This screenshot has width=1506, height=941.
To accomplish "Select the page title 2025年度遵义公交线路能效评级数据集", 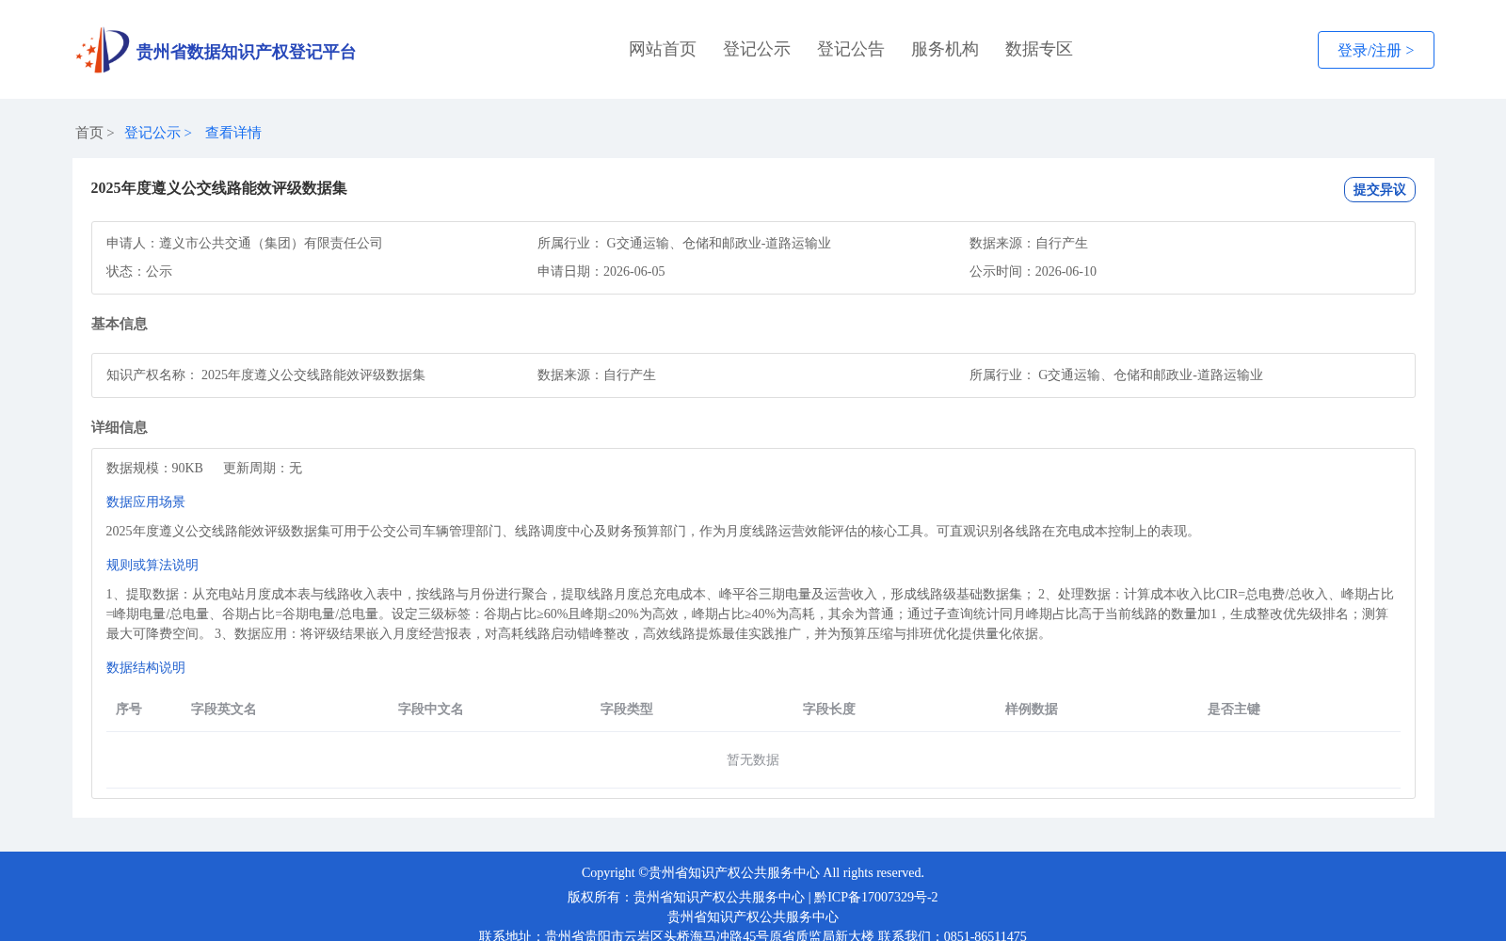I will point(219,188).
